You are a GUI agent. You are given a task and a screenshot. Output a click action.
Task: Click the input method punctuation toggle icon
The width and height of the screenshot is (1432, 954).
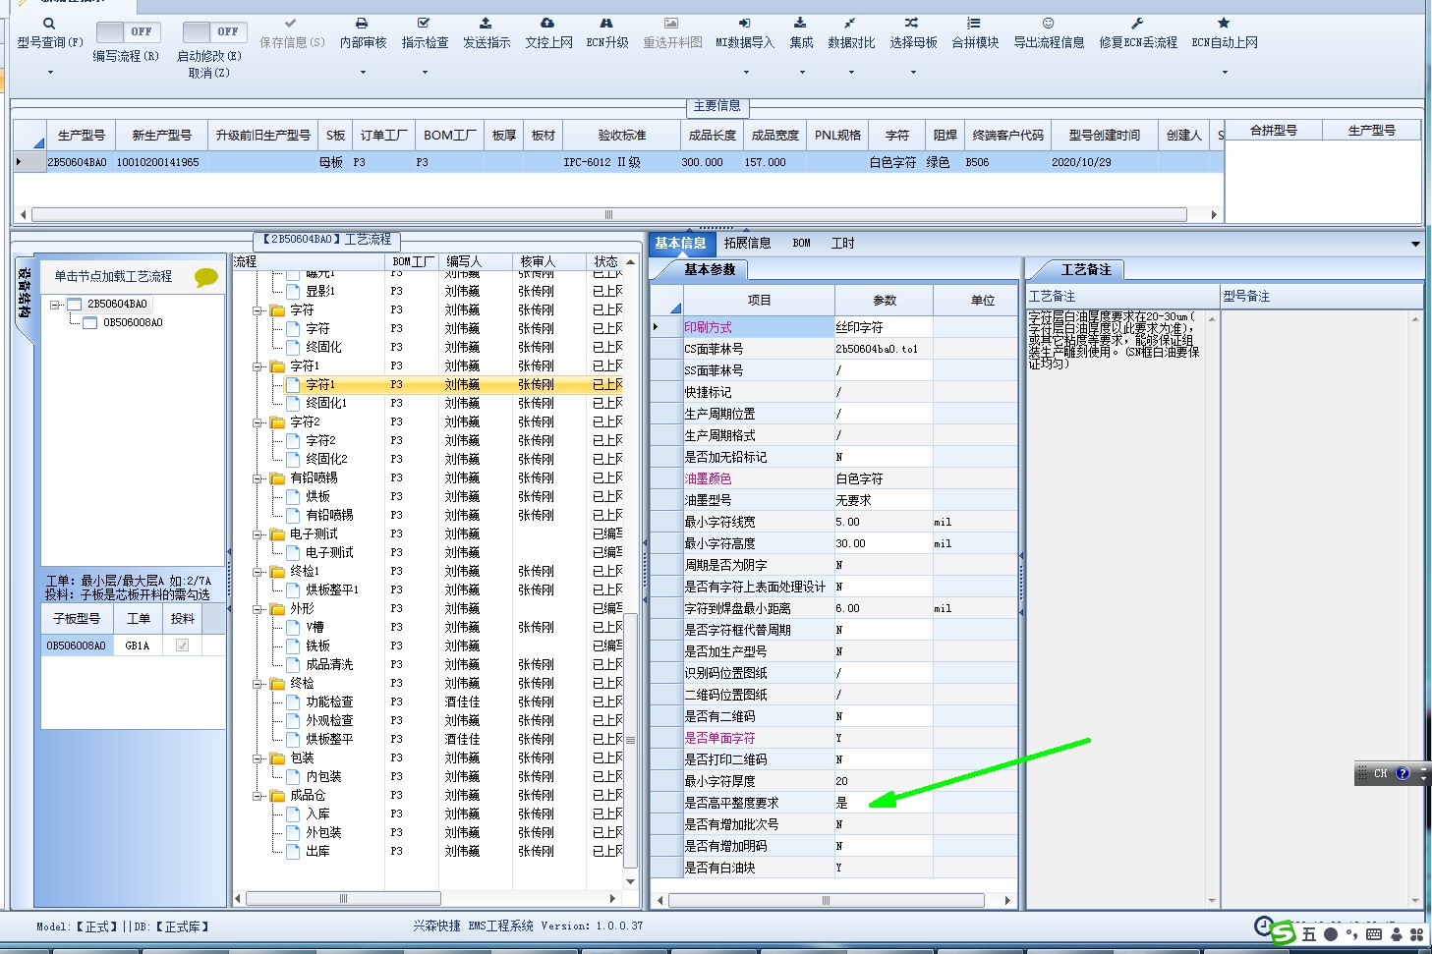point(1351,934)
